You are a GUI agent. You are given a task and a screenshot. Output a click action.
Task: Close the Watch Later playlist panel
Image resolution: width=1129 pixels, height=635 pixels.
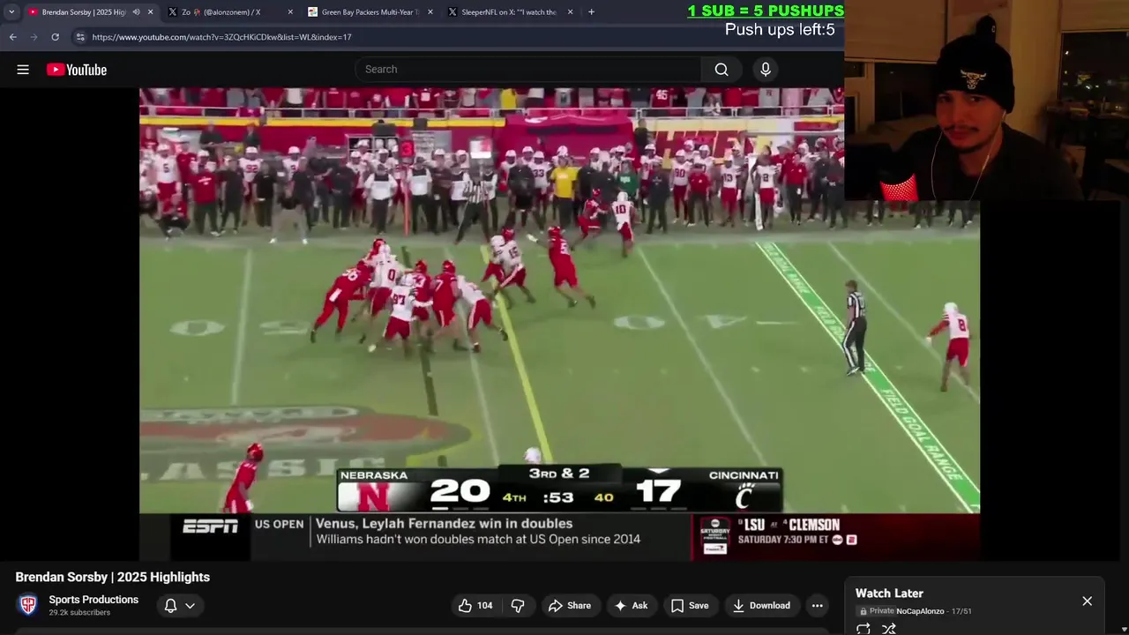1087,601
